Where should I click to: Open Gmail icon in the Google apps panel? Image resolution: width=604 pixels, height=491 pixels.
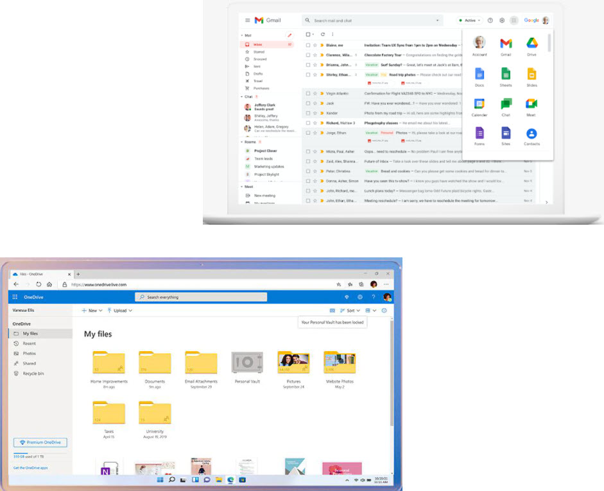pos(506,46)
